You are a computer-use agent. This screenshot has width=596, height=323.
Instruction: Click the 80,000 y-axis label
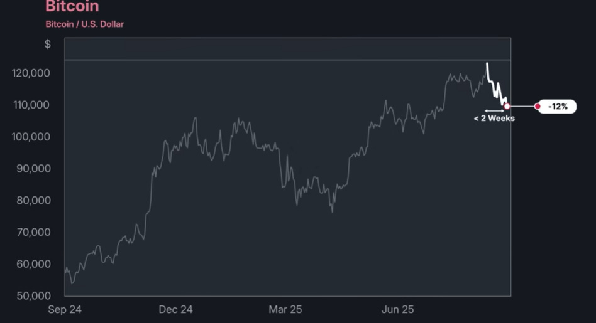33,200
